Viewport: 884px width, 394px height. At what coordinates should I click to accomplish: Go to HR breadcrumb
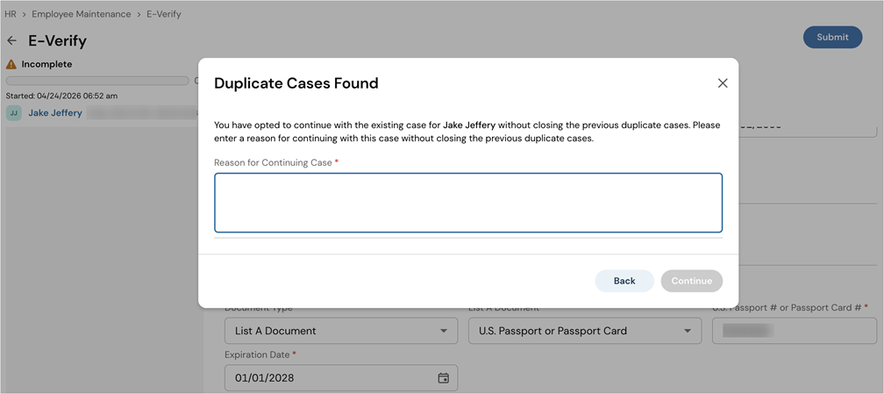[11, 14]
